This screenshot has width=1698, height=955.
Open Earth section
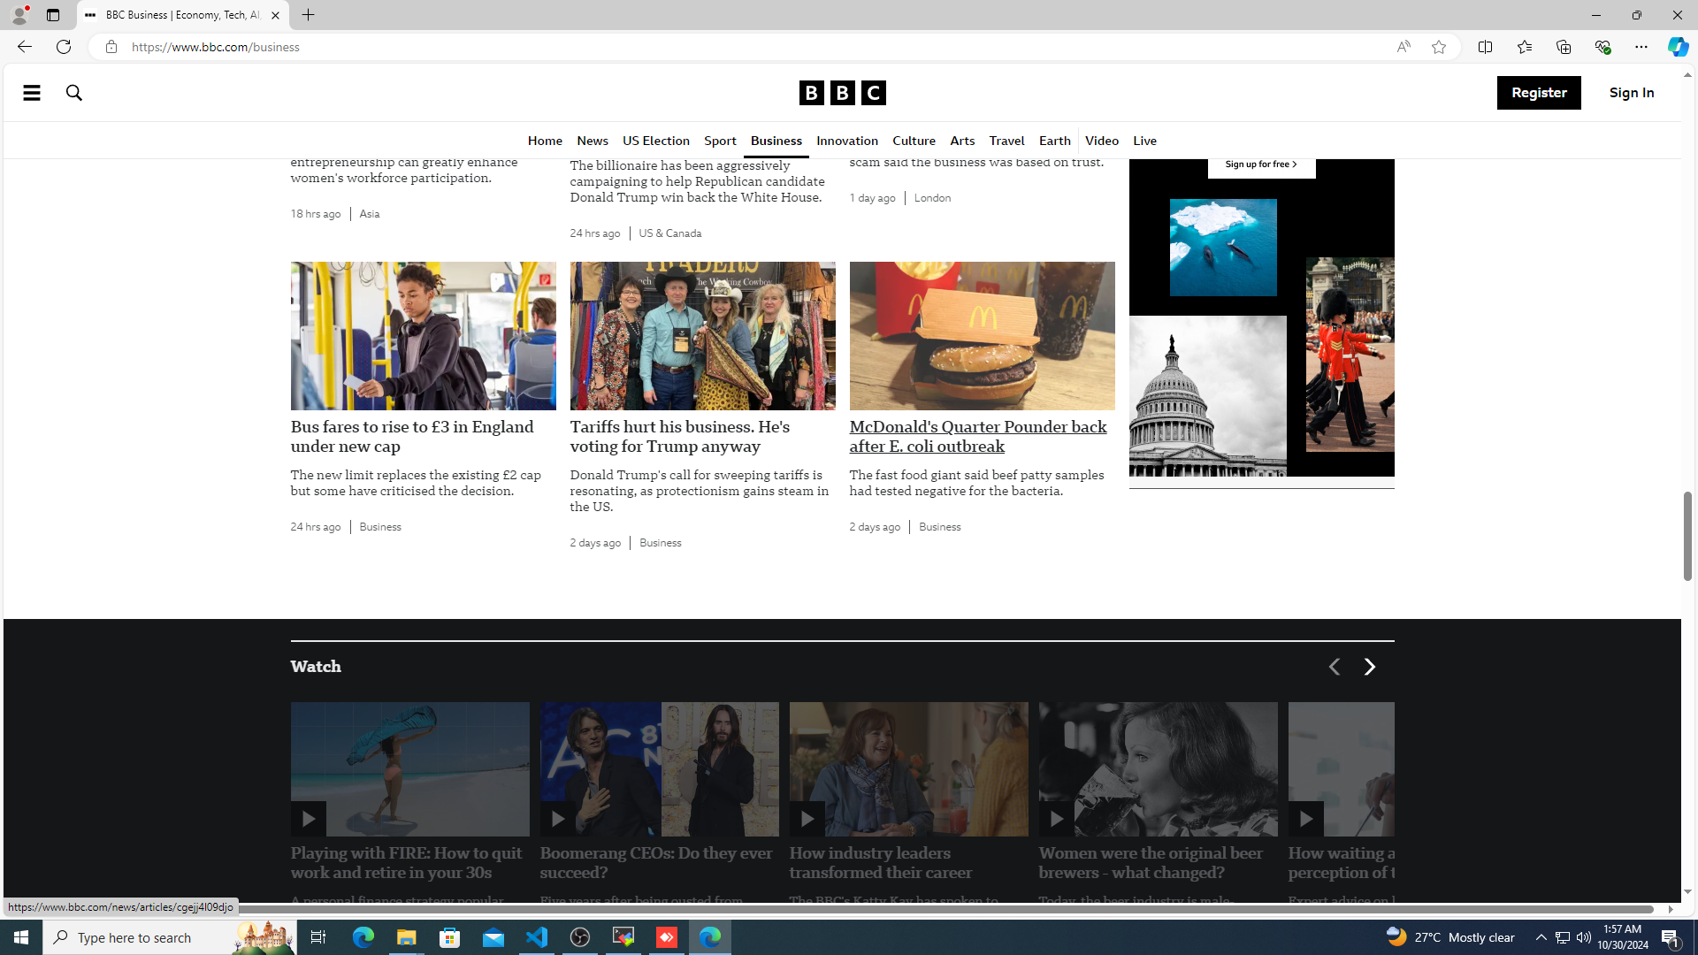(1054, 141)
